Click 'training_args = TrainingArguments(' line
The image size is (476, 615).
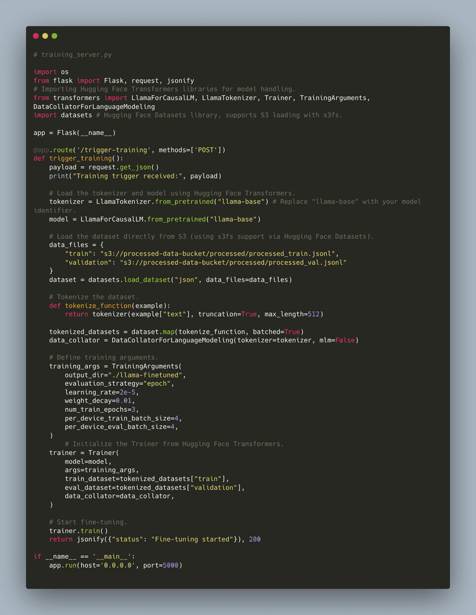pyautogui.click(x=115, y=366)
